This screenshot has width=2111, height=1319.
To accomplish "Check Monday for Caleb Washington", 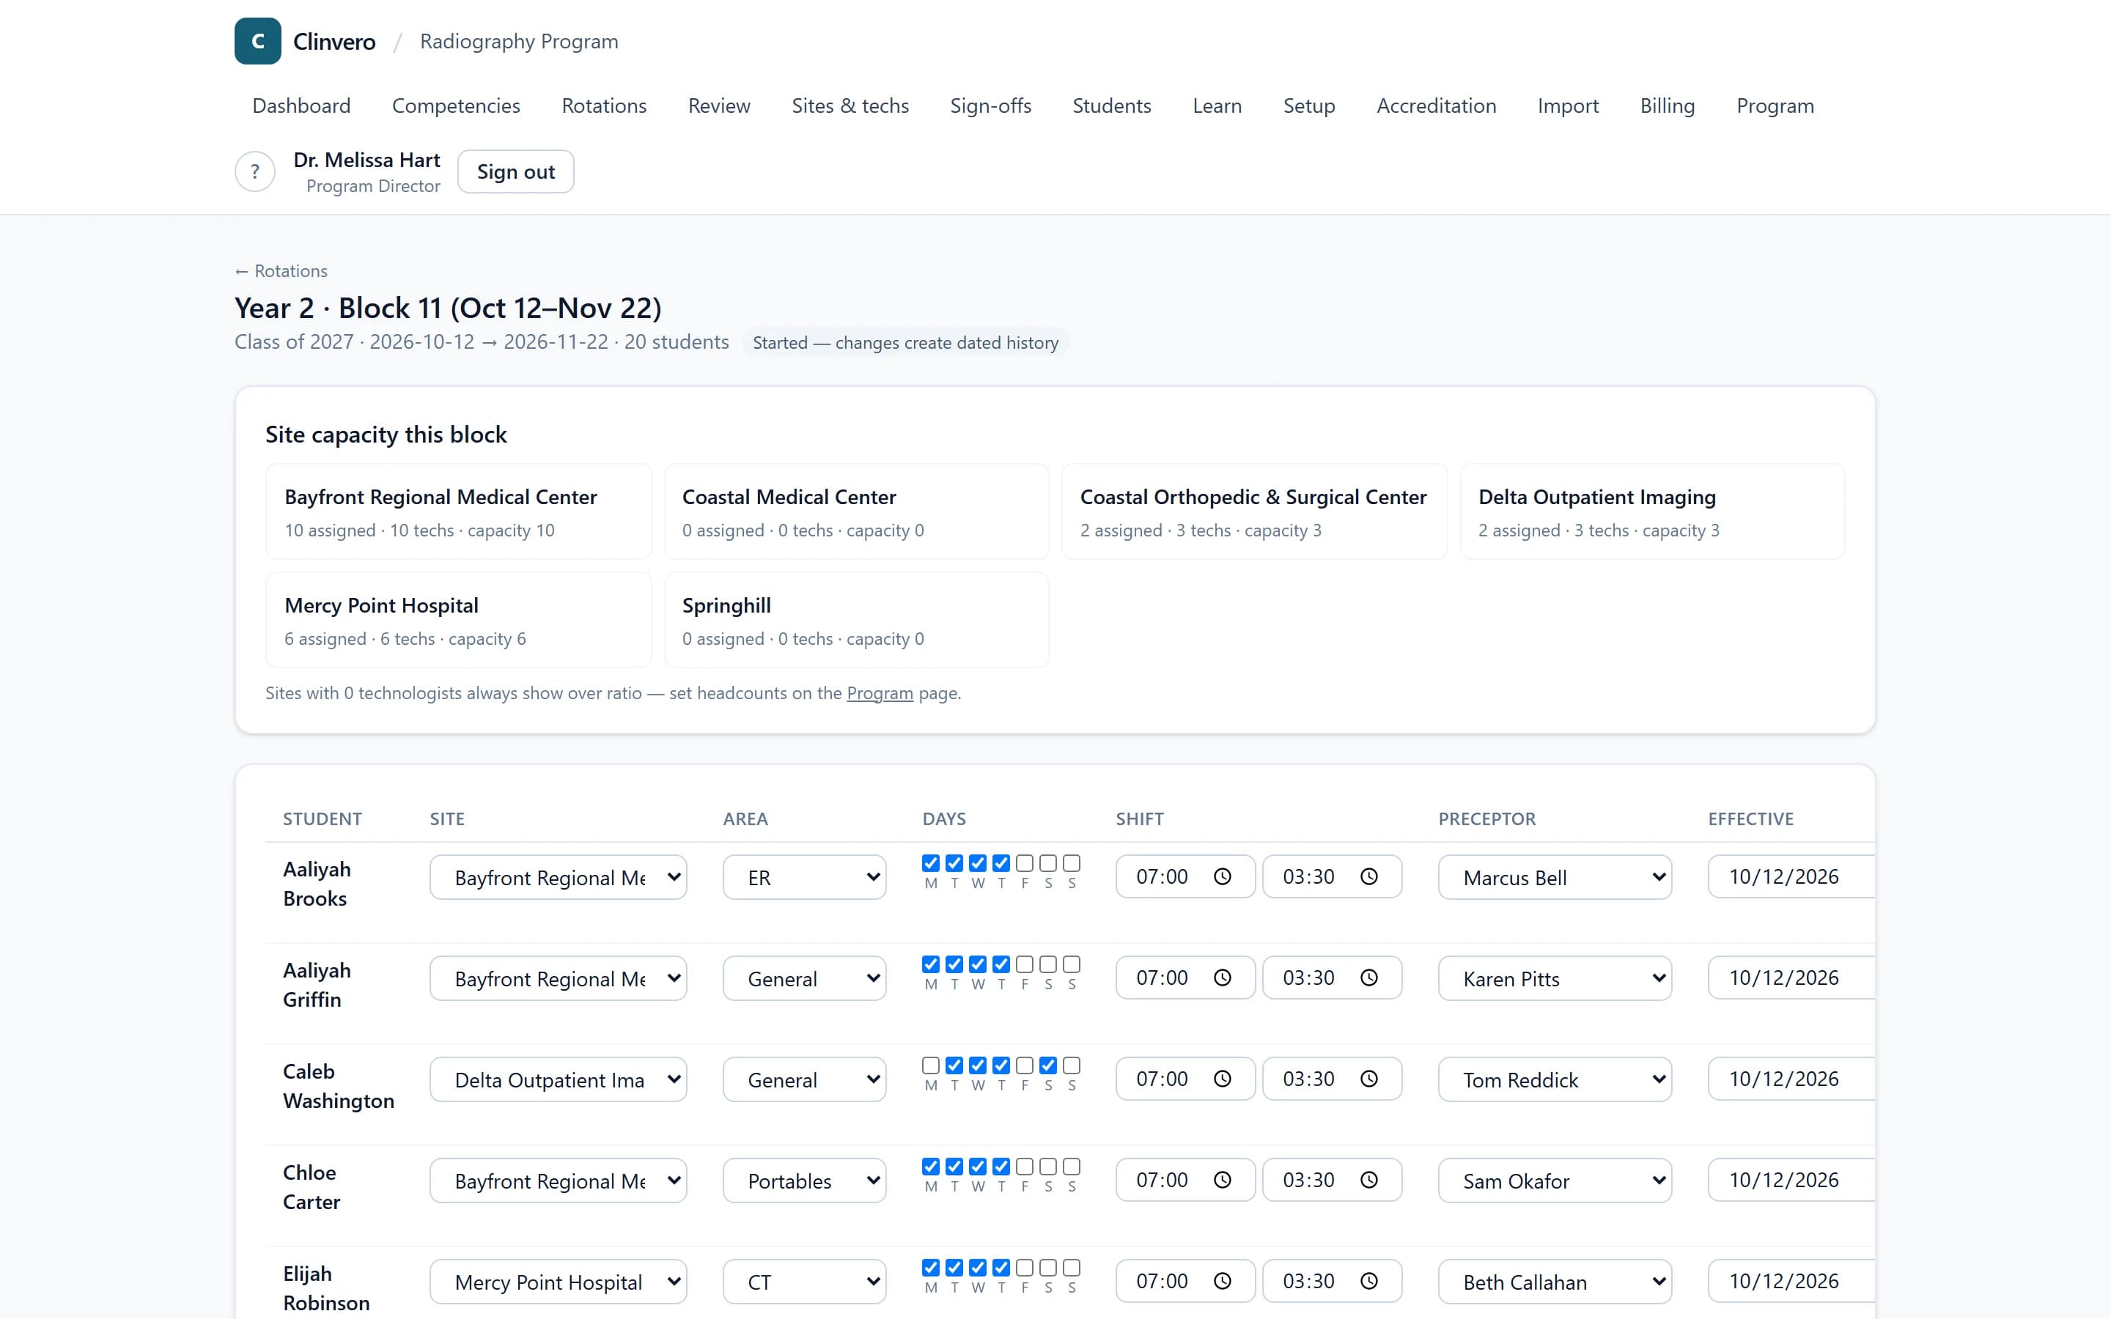I will 931,1065.
